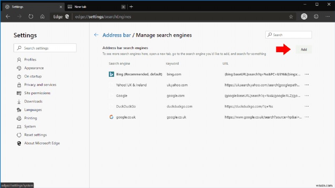Click the google.co.uk keyword cell

(176, 117)
